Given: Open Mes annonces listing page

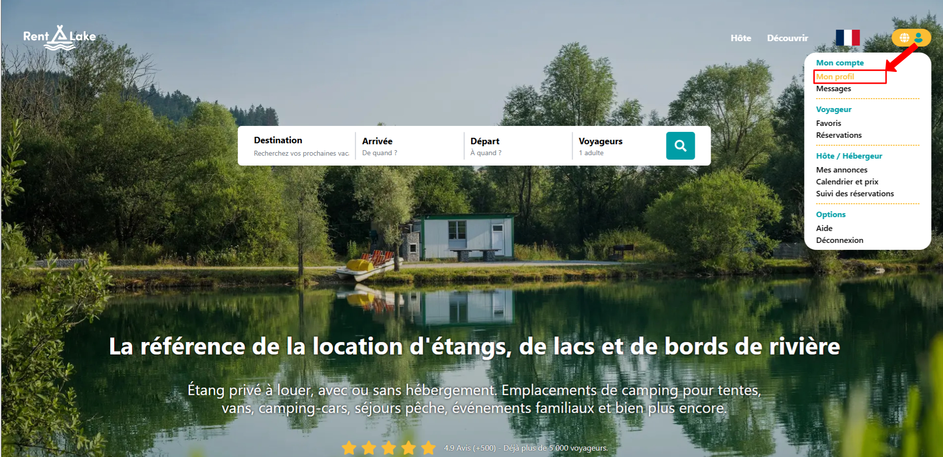Looking at the screenshot, I should (842, 170).
